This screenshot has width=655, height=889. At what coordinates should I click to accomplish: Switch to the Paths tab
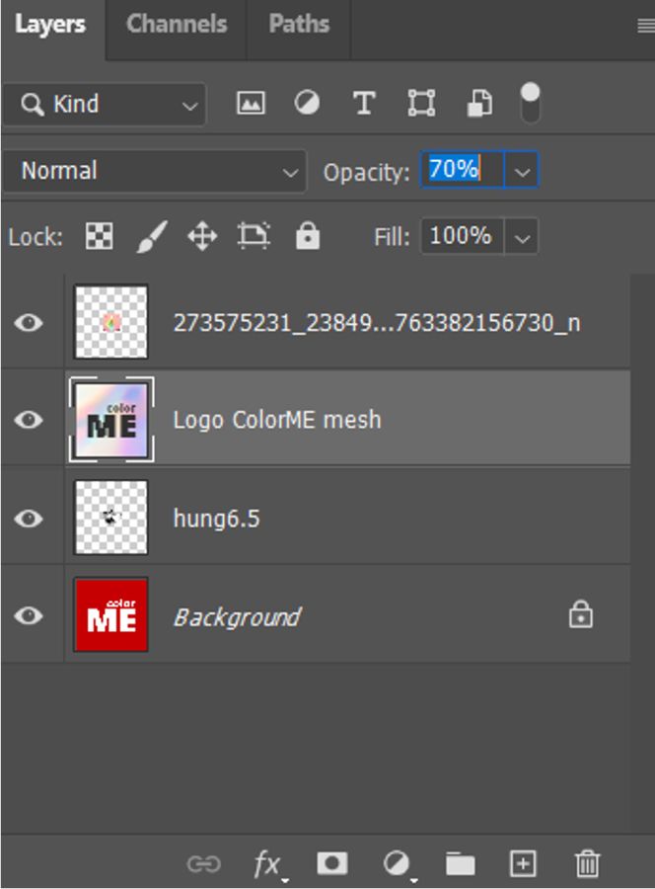tap(299, 25)
